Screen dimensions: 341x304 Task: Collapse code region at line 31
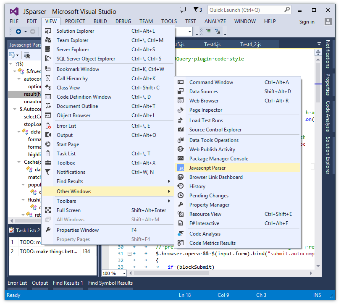(x=129, y=254)
